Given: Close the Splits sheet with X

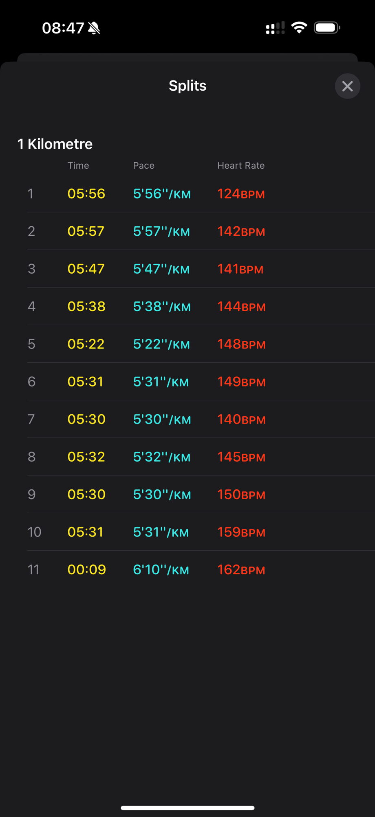Looking at the screenshot, I should coord(347,86).
